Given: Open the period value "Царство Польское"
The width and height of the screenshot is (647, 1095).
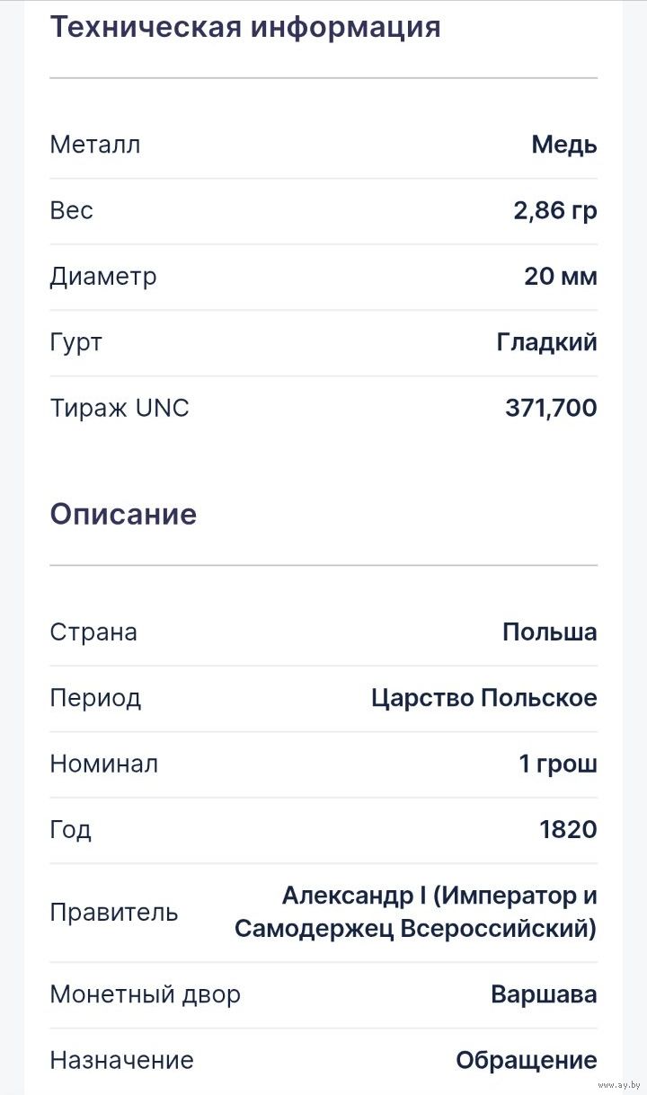Looking at the screenshot, I should 483,698.
